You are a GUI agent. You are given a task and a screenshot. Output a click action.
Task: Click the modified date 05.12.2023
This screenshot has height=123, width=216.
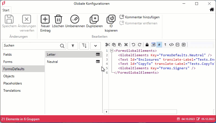(x=208, y=119)
